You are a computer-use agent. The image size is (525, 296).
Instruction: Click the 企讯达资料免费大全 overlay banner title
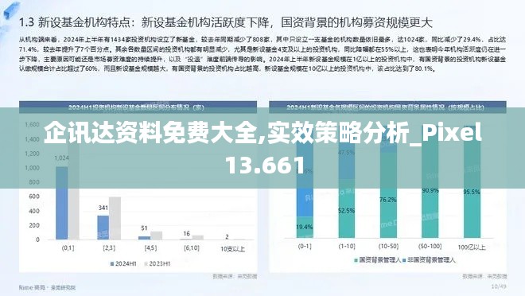coord(262,148)
